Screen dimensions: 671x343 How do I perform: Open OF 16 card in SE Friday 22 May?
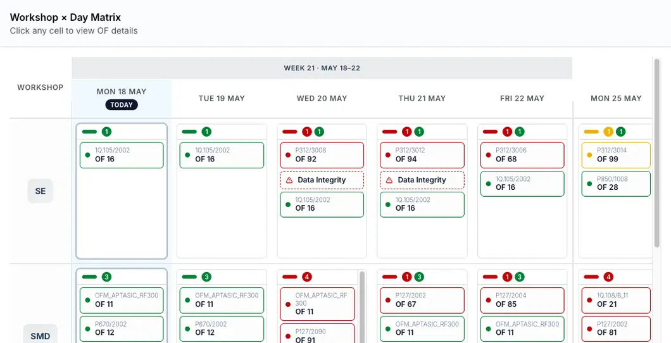(522, 184)
